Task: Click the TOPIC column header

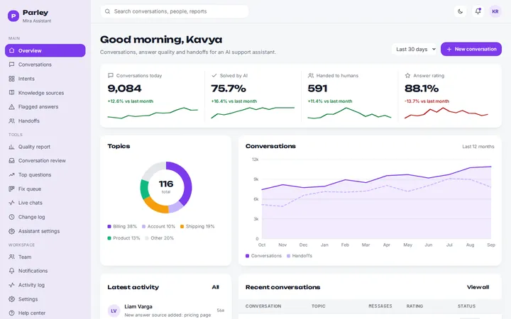Action: (x=319, y=306)
